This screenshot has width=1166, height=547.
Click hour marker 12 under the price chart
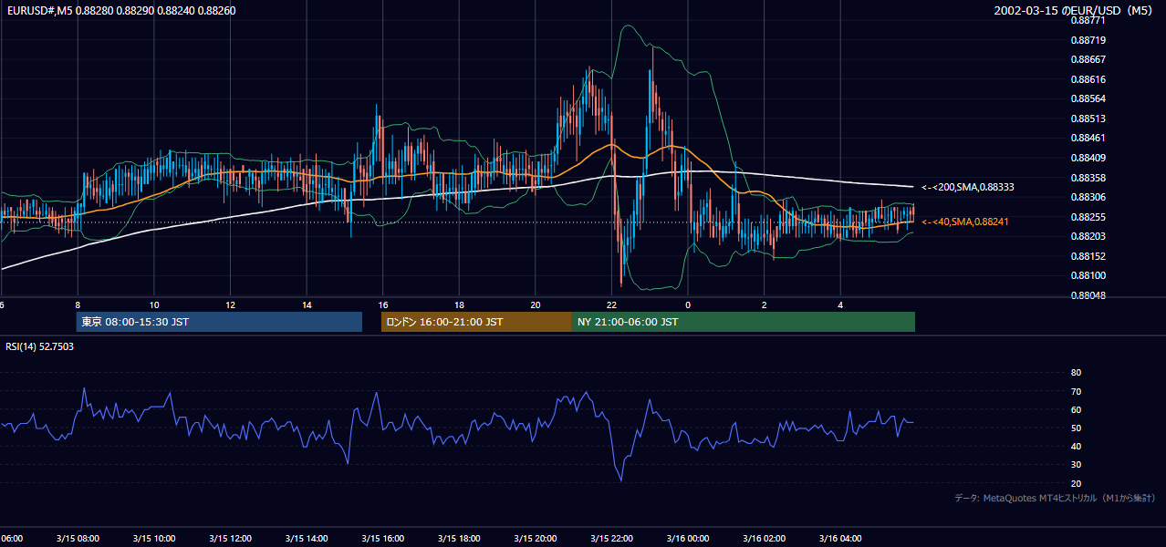pos(230,305)
